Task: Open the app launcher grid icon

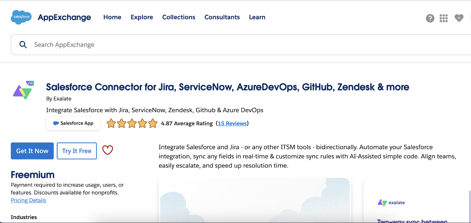Action: click(444, 18)
